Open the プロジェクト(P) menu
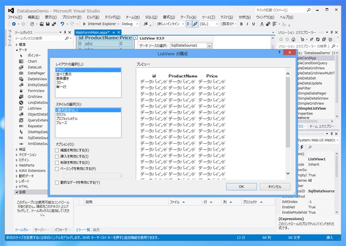Image resolution: width=346 pixels, height=246 pixels. coord(72,17)
